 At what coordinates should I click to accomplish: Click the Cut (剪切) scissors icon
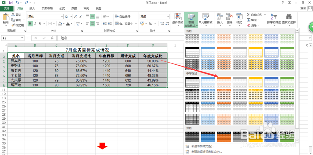13,15
